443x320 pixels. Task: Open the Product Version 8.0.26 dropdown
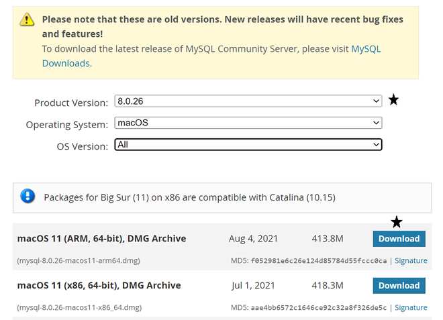click(248, 102)
